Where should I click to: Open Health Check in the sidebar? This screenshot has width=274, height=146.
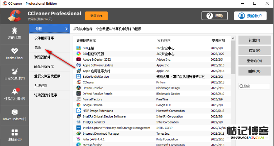tap(15, 54)
